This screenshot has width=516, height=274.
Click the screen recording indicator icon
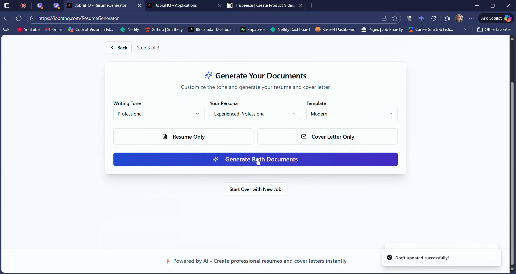[23, 5]
